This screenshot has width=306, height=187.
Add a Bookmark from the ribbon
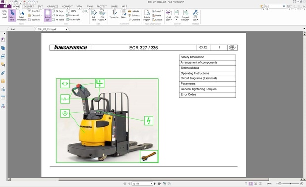(34, 20)
